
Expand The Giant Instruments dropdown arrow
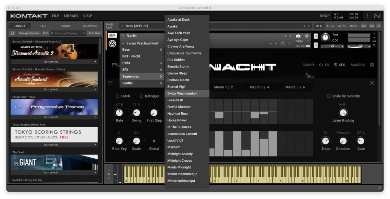[x=95, y=172]
